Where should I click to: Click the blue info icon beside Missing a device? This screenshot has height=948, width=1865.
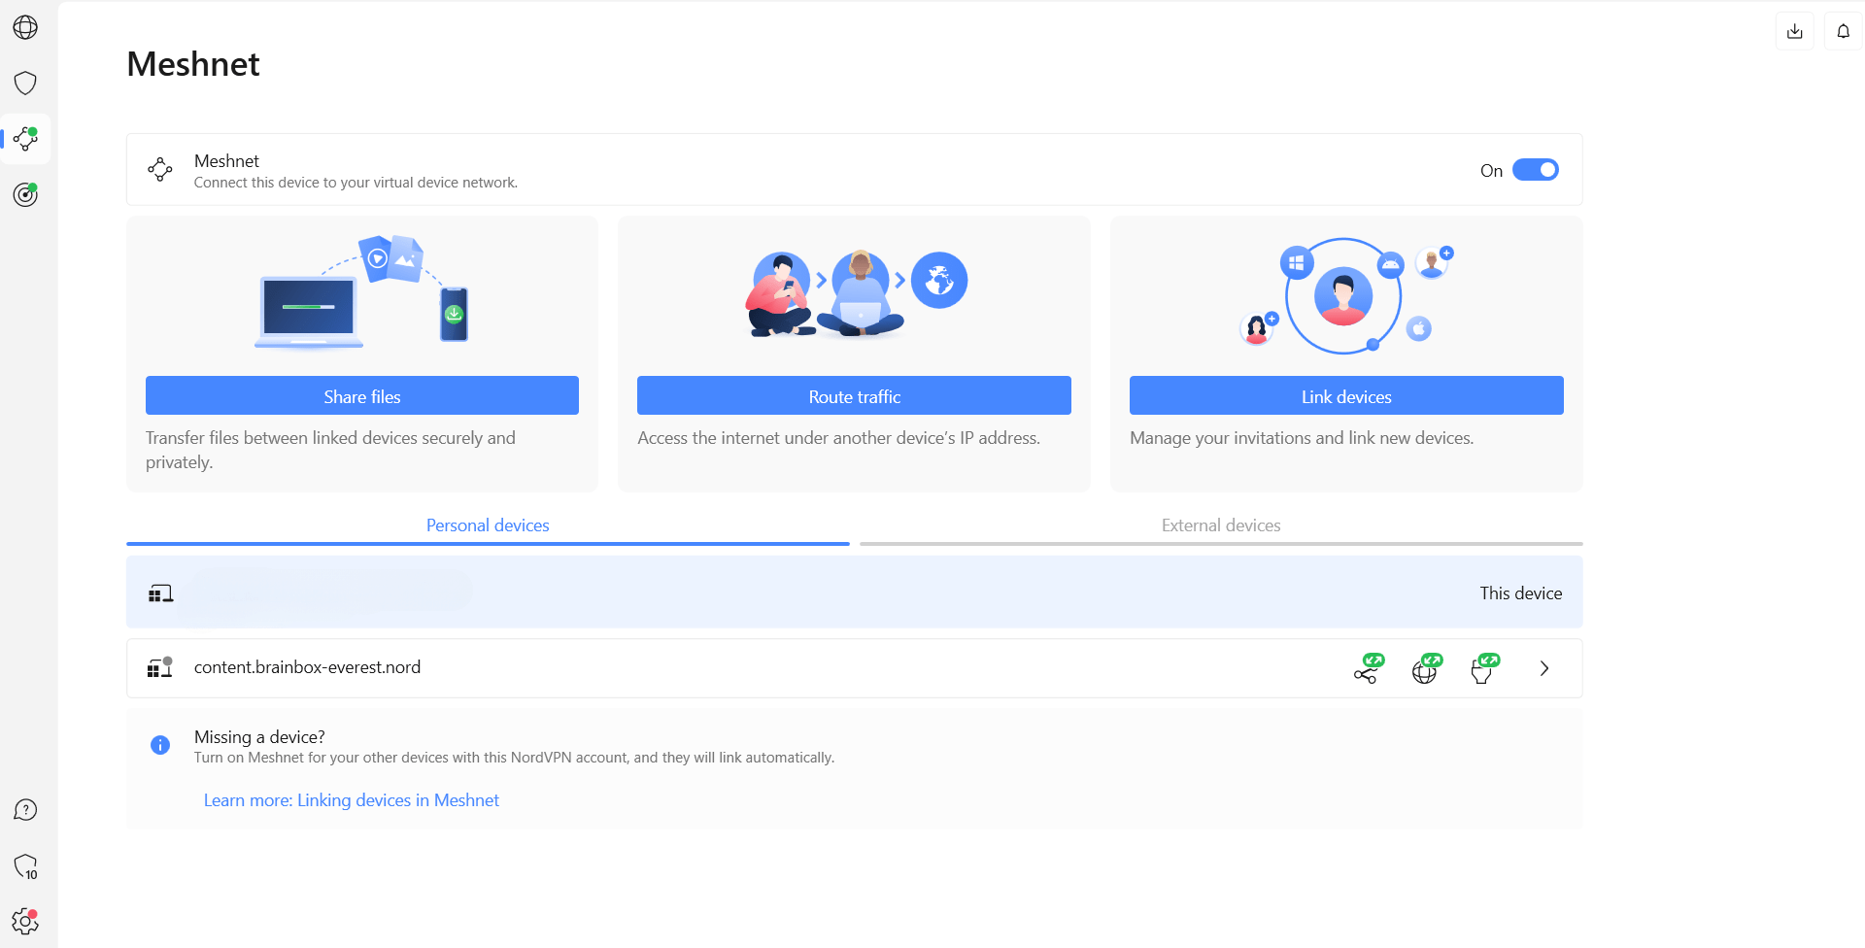pyautogui.click(x=160, y=745)
